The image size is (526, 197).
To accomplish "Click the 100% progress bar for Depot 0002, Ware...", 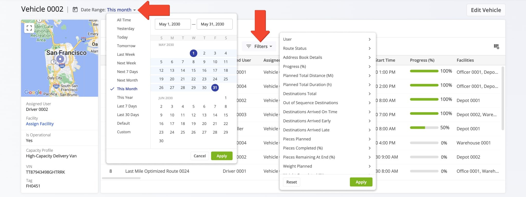I will pos(424,113).
